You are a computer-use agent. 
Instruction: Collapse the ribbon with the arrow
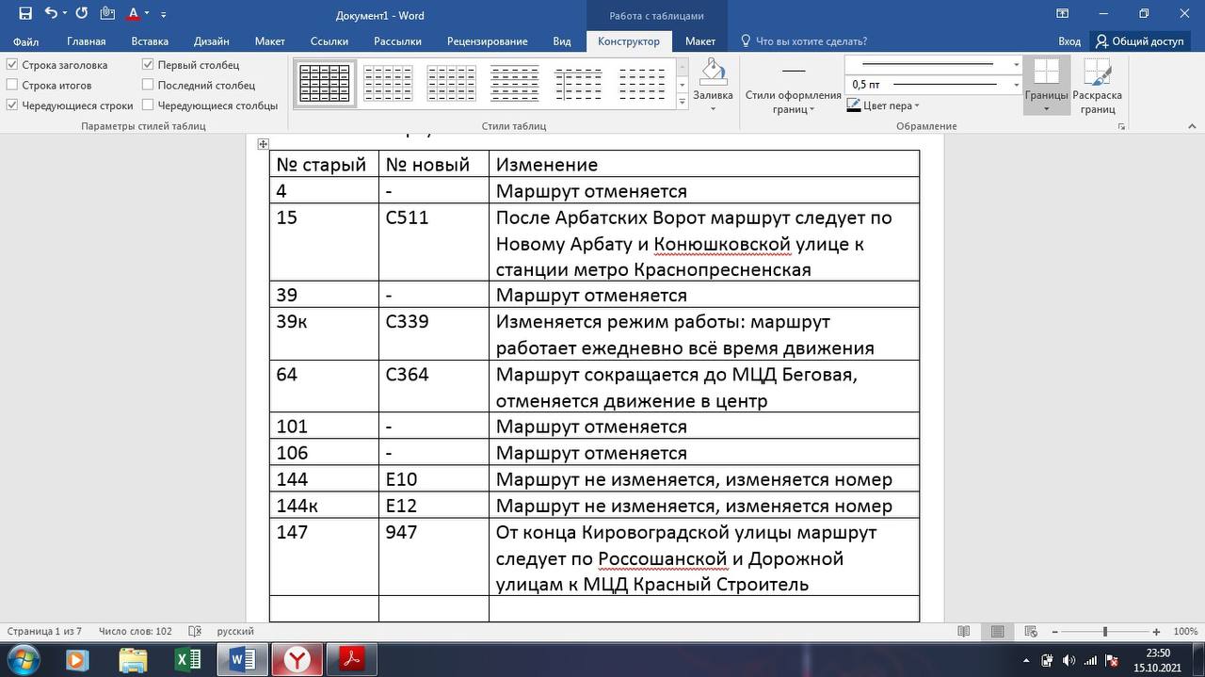(x=1192, y=126)
